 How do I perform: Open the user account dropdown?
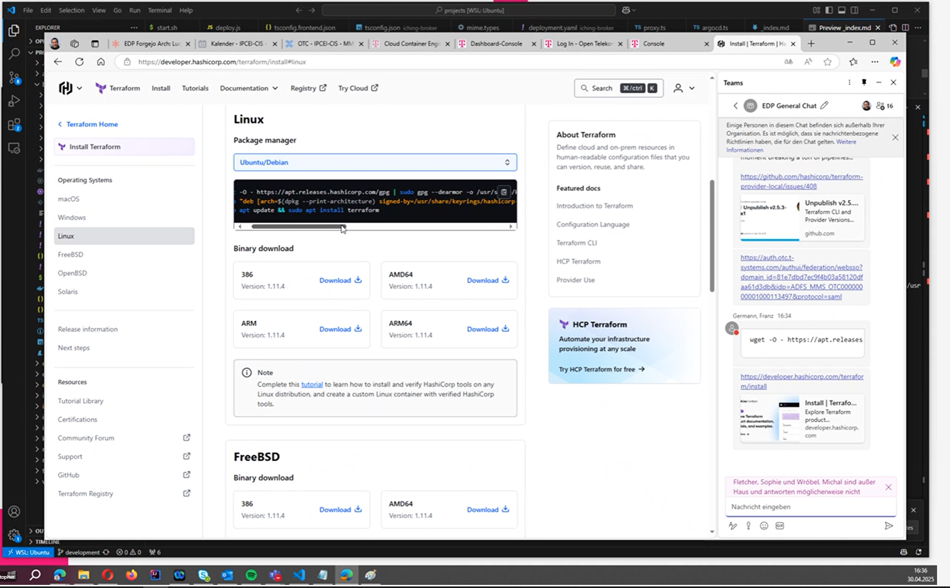(x=684, y=88)
